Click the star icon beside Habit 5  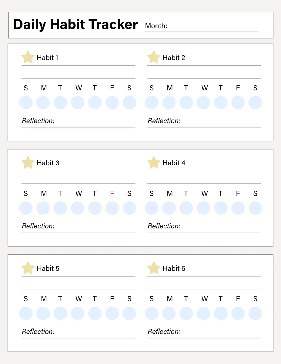coord(28,268)
